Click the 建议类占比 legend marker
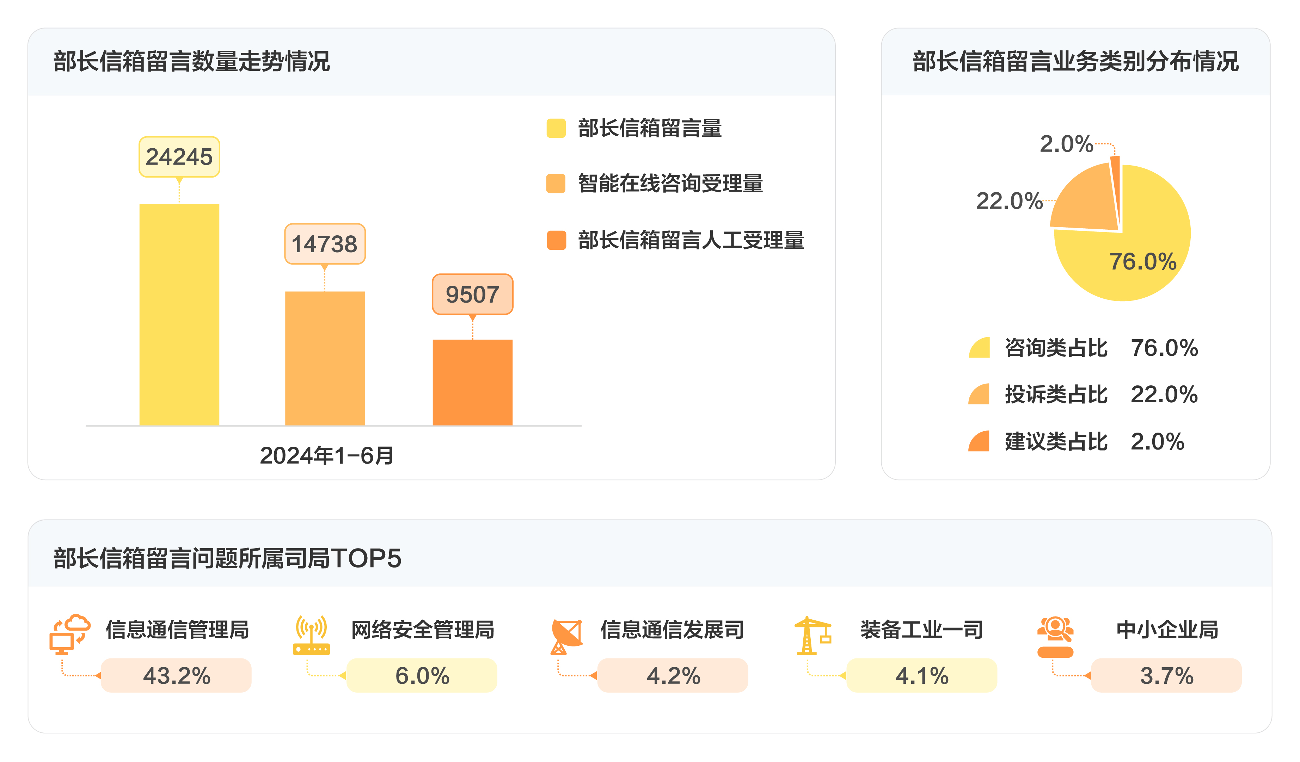This screenshot has height=762, width=1300. (979, 441)
